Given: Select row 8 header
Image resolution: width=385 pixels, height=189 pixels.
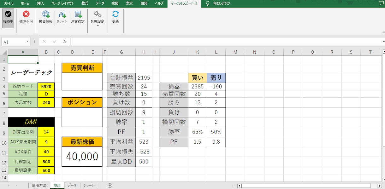Looking at the screenshot, I should click(x=4, y=122).
